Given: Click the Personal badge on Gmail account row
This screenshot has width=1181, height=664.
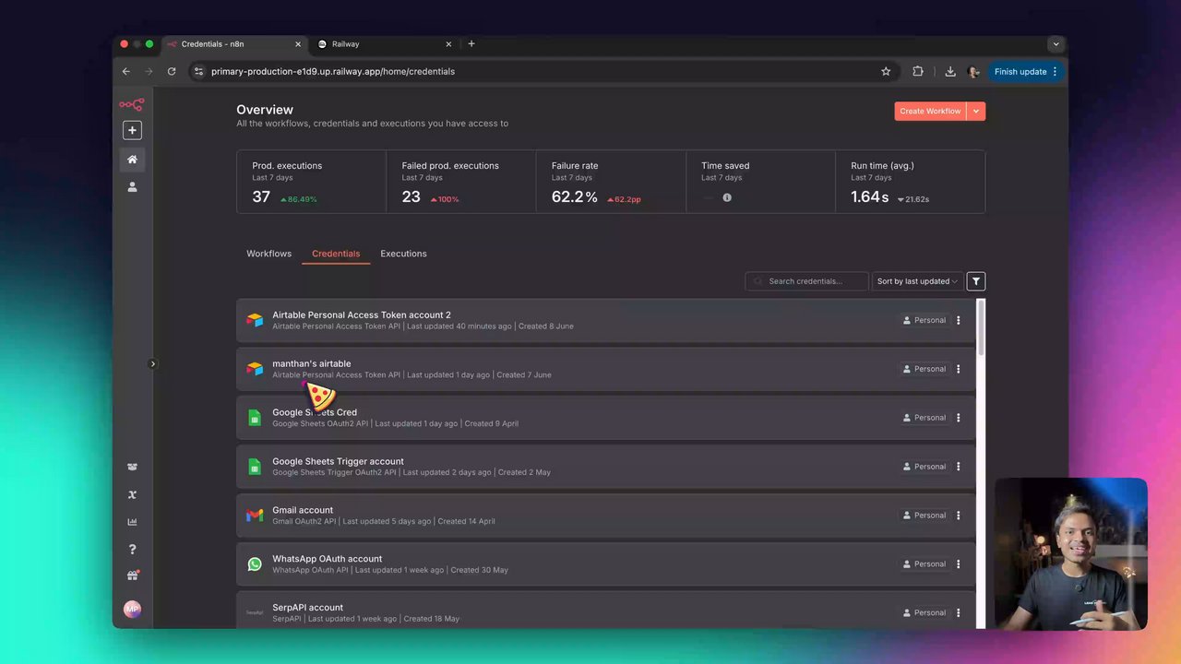Looking at the screenshot, I should point(924,516).
